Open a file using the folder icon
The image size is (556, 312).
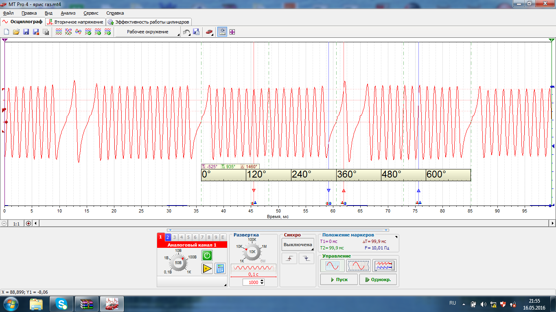pyautogui.click(x=16, y=32)
